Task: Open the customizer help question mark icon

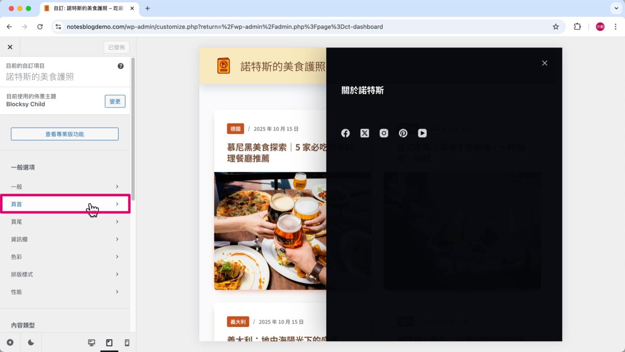Action: 121,66
